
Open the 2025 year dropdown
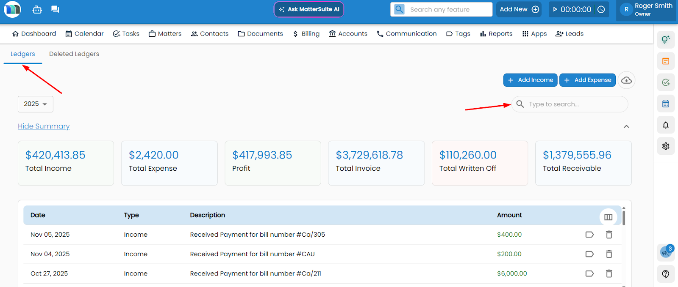coord(36,104)
